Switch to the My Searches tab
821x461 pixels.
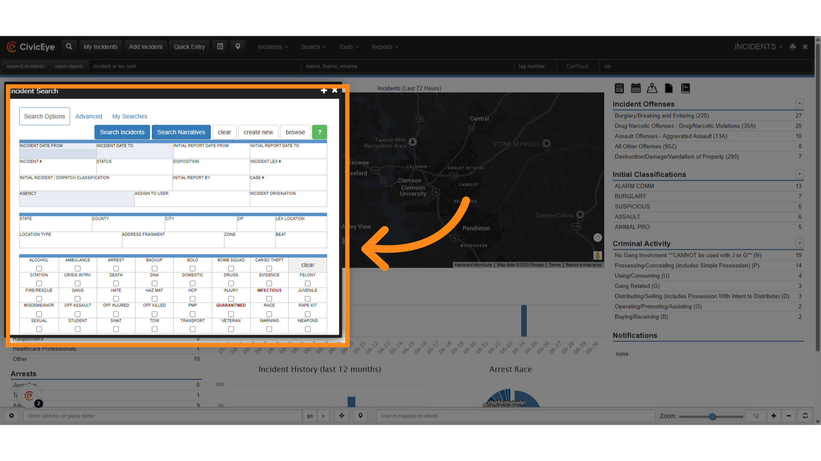(130, 117)
